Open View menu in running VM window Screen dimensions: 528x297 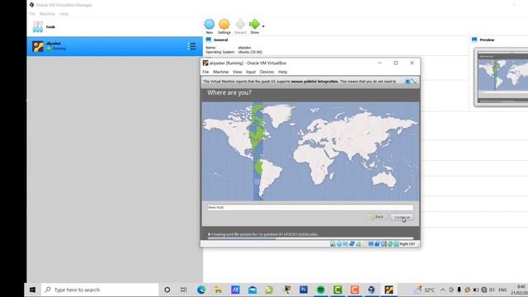(x=237, y=72)
